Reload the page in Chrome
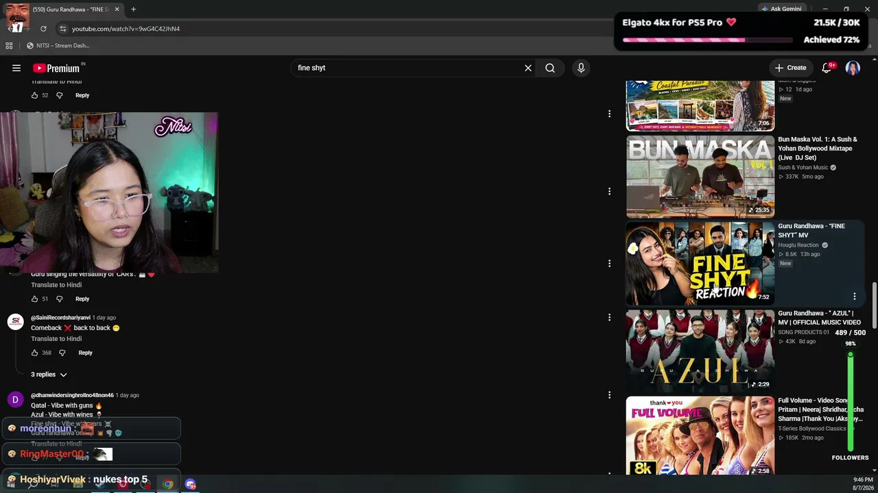Image resolution: width=878 pixels, height=493 pixels. (43, 29)
